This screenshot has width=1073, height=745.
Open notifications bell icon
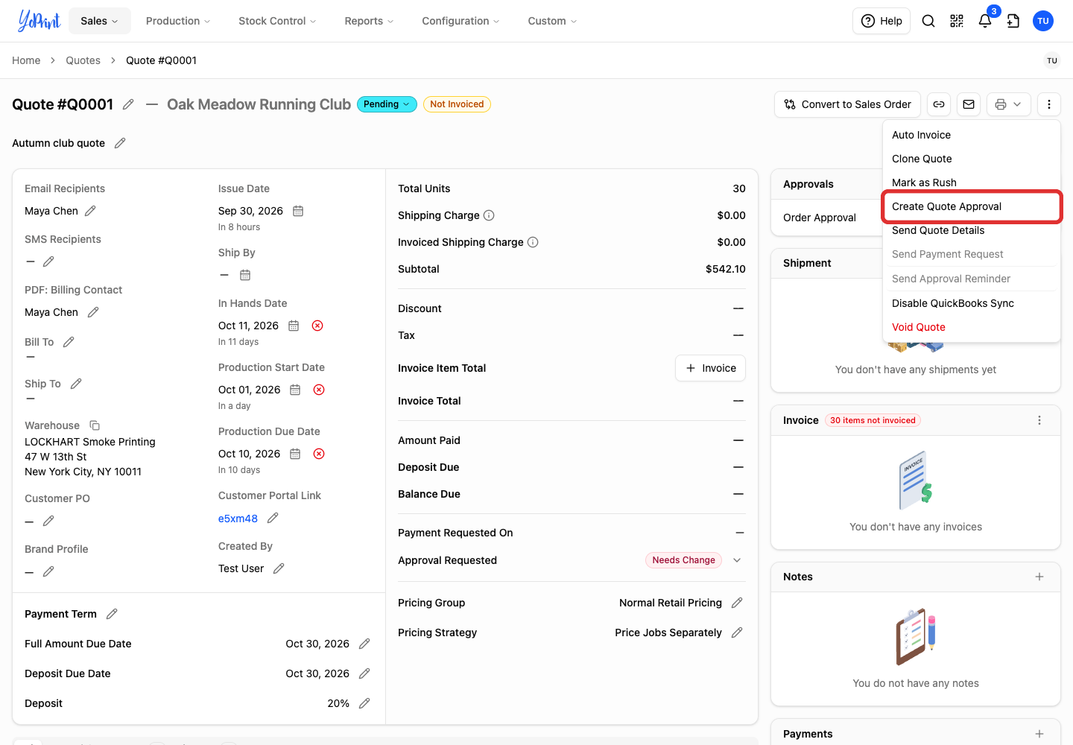pyautogui.click(x=985, y=21)
